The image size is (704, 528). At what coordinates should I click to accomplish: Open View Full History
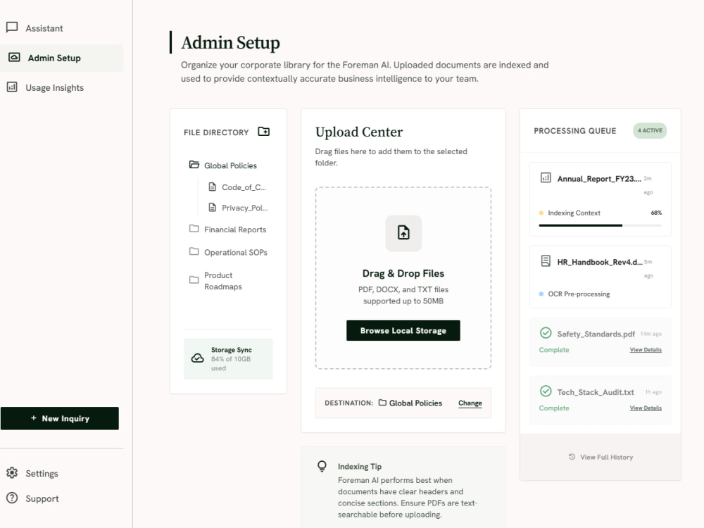601,457
